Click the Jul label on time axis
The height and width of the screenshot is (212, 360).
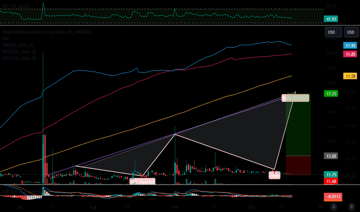(x=20, y=207)
